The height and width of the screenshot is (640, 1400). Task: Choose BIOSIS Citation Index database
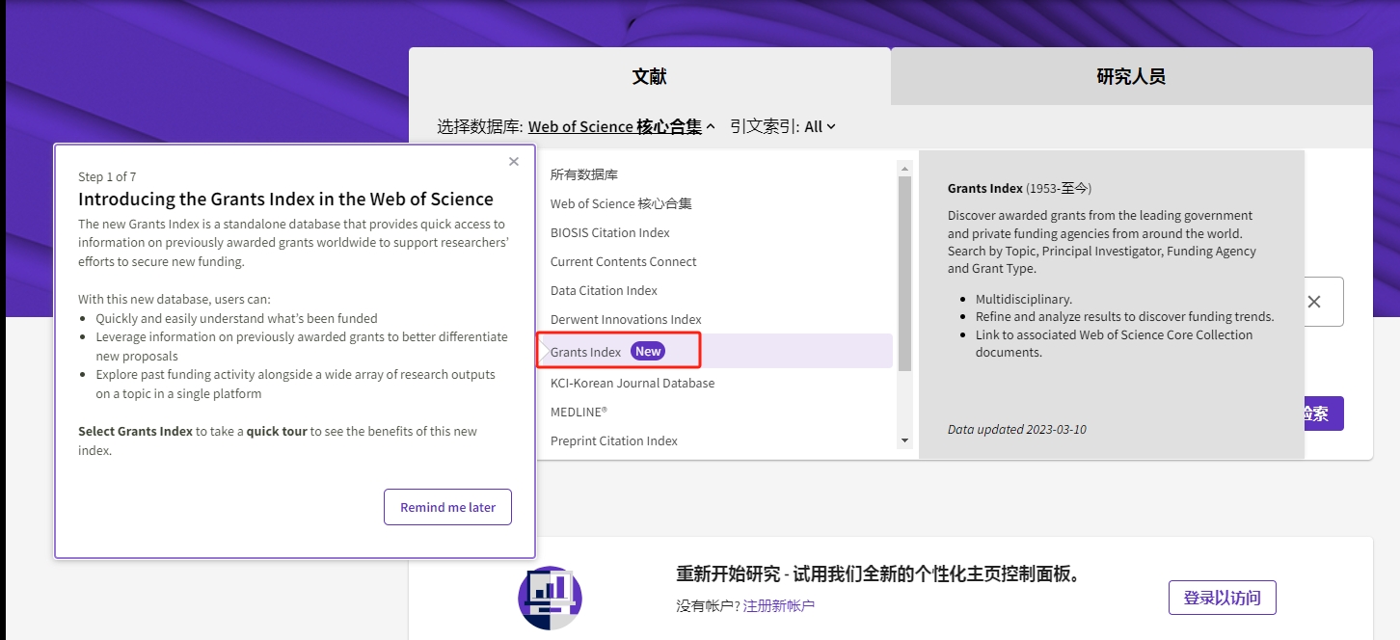610,232
